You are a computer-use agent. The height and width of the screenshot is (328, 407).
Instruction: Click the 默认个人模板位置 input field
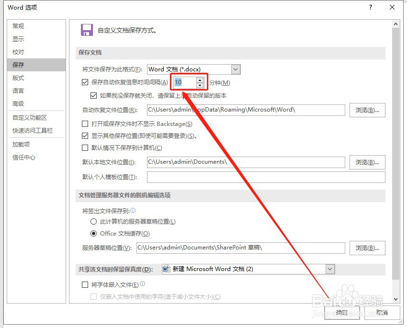click(x=266, y=177)
